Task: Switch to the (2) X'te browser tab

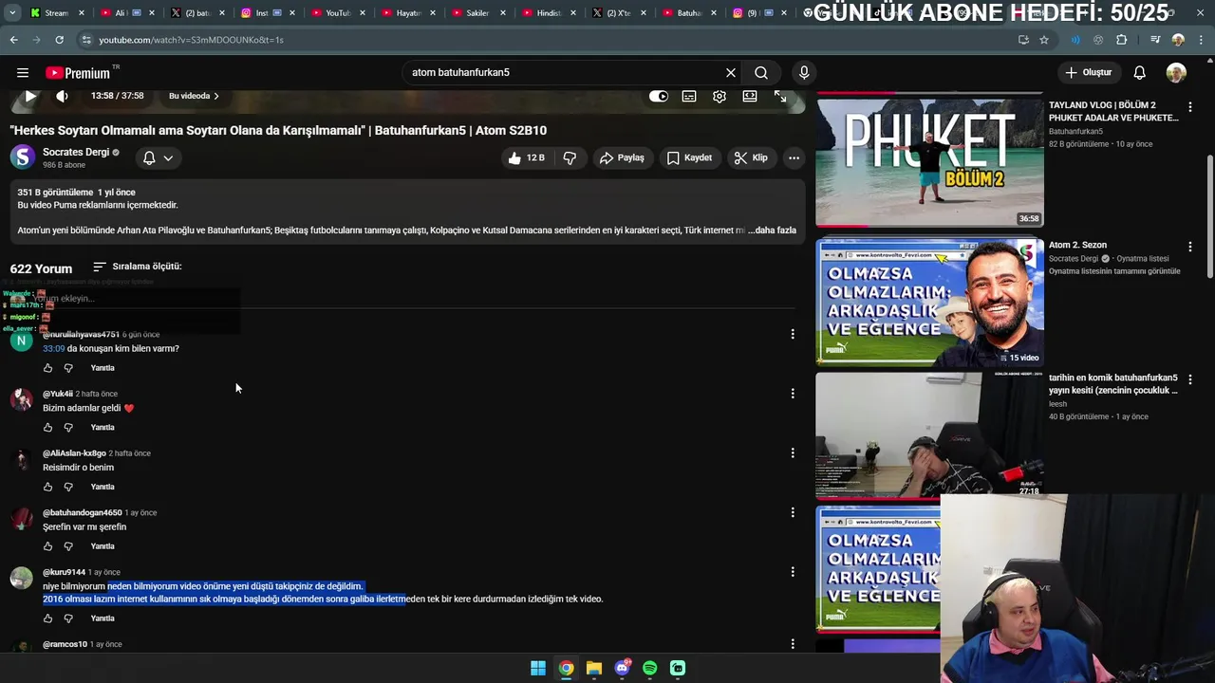Action: tap(619, 13)
